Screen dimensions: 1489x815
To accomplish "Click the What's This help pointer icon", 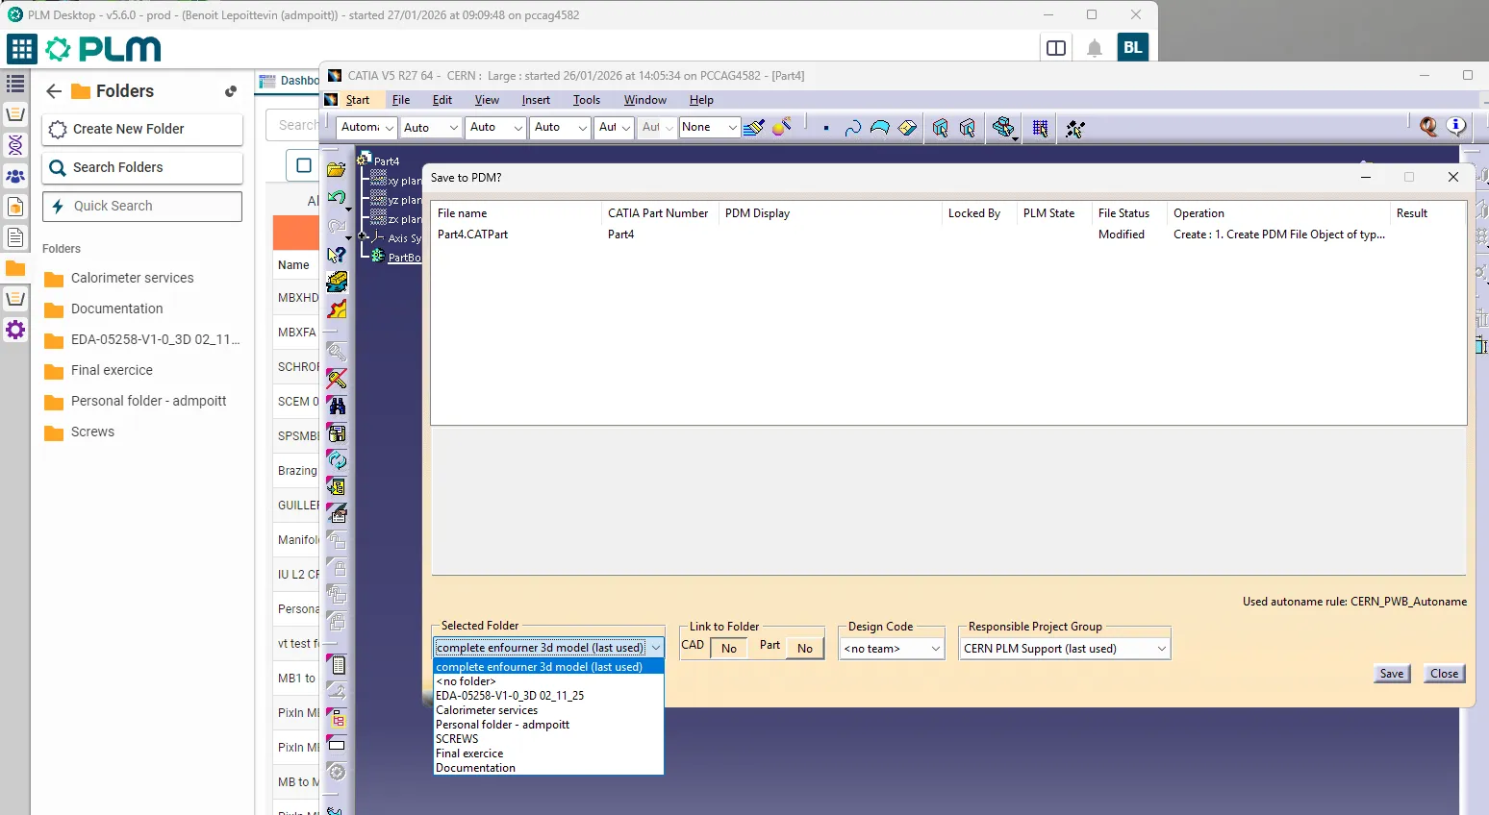I will pyautogui.click(x=336, y=255).
